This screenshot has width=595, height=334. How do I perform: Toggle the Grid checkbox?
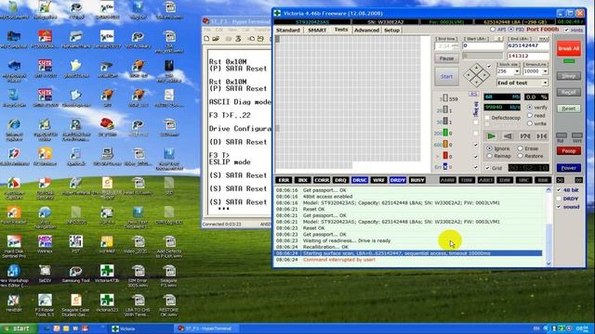(487, 168)
